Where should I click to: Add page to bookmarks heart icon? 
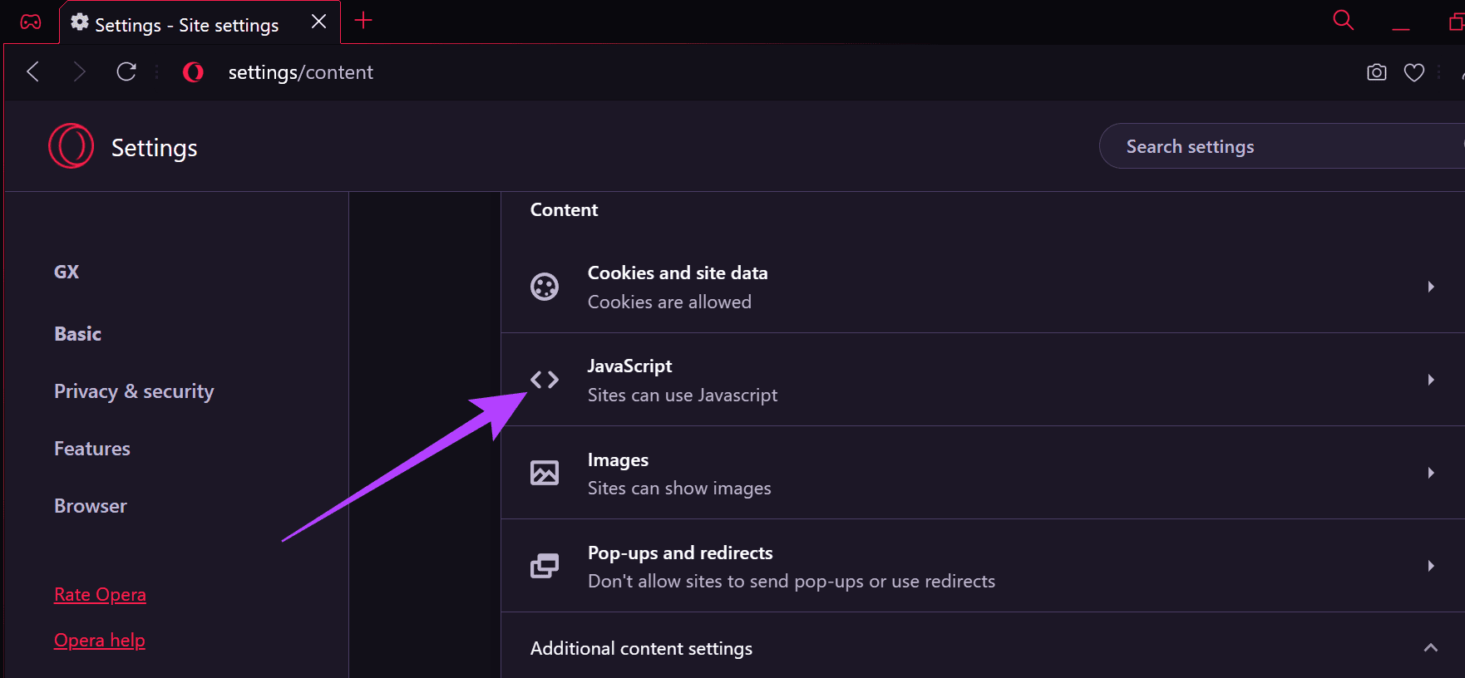[x=1414, y=72]
